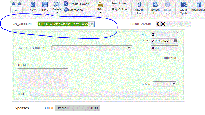Recalculate the check totals
The width and height of the screenshot is (205, 115).
point(198,7)
